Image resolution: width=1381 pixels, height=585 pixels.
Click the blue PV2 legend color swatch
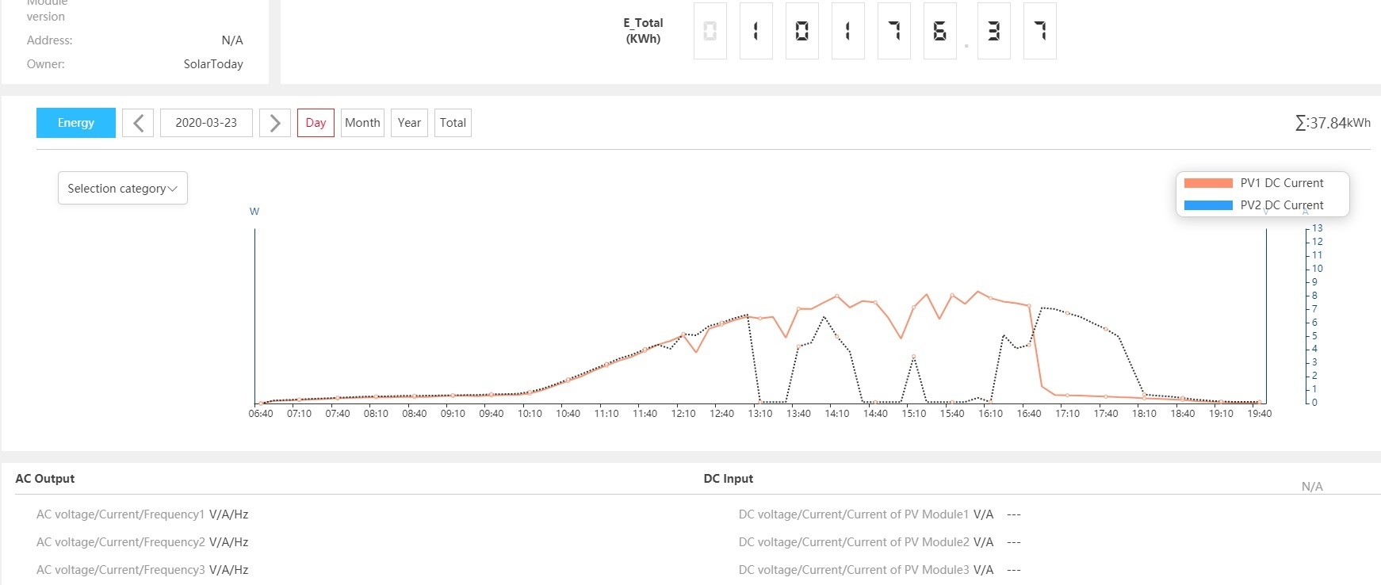coord(1208,205)
